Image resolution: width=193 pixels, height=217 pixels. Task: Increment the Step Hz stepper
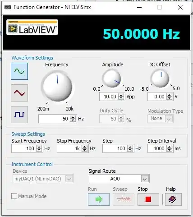pos(130,147)
